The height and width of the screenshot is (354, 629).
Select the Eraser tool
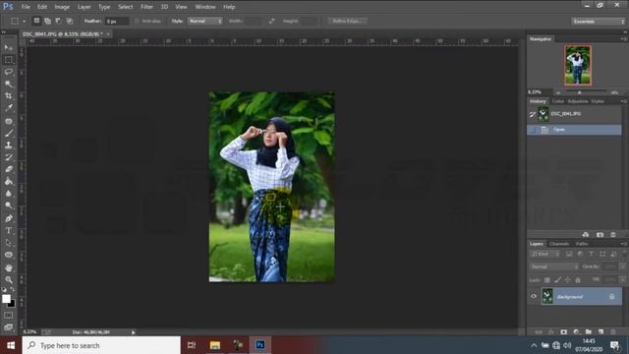pos(9,169)
